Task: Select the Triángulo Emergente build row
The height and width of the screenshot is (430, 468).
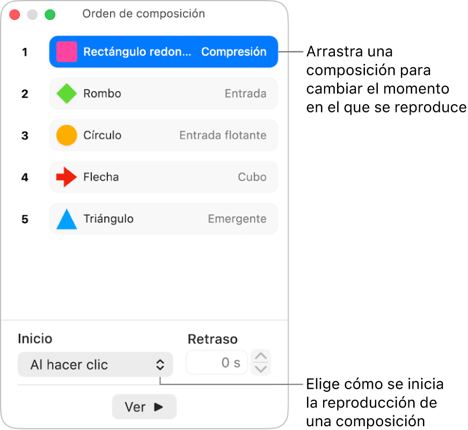Action: [x=164, y=219]
